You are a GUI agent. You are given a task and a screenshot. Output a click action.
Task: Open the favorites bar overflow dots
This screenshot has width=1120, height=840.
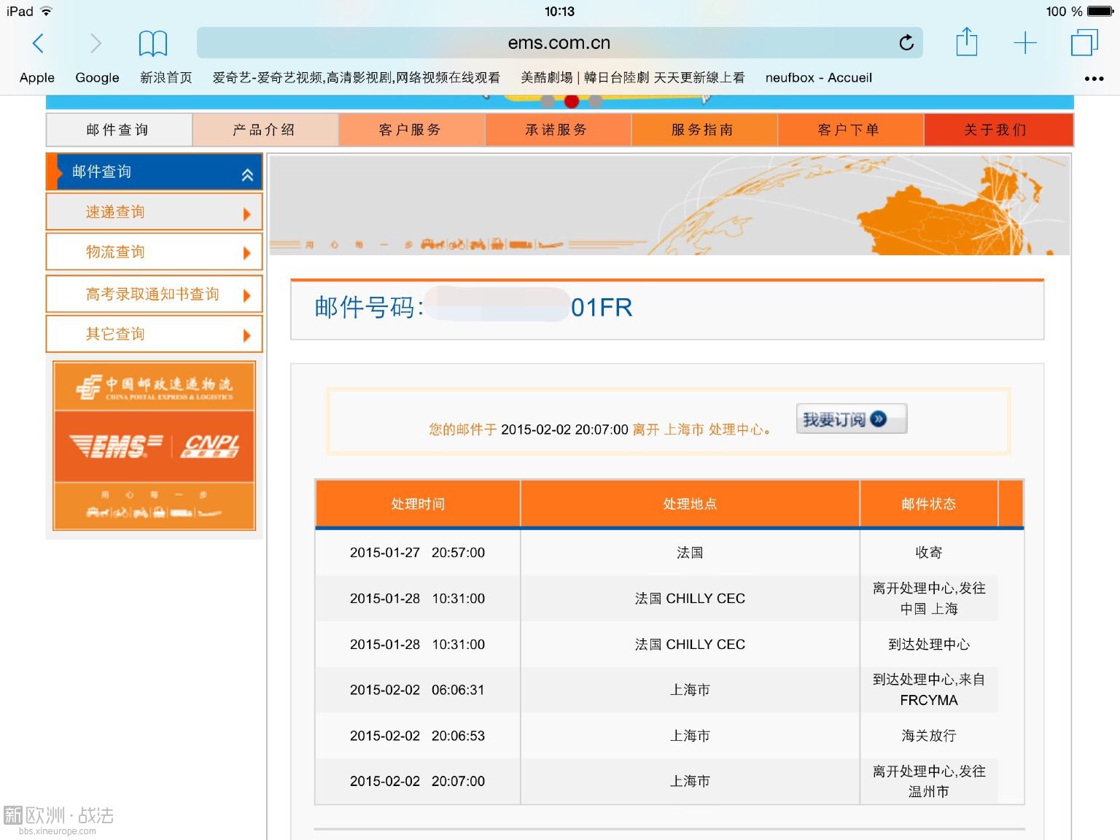[1094, 78]
